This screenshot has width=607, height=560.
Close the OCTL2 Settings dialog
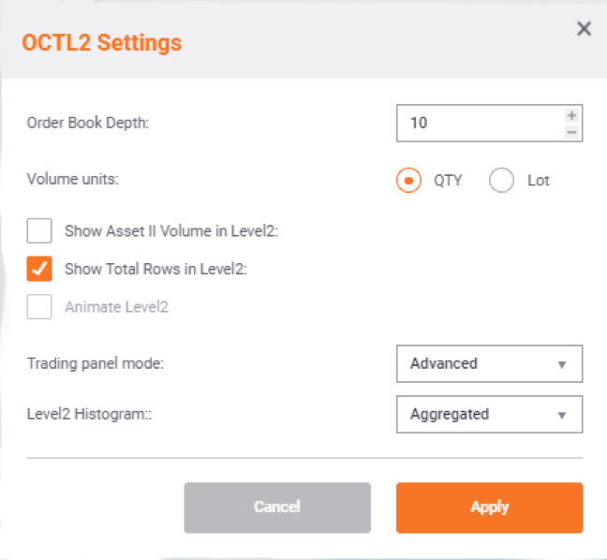click(584, 29)
